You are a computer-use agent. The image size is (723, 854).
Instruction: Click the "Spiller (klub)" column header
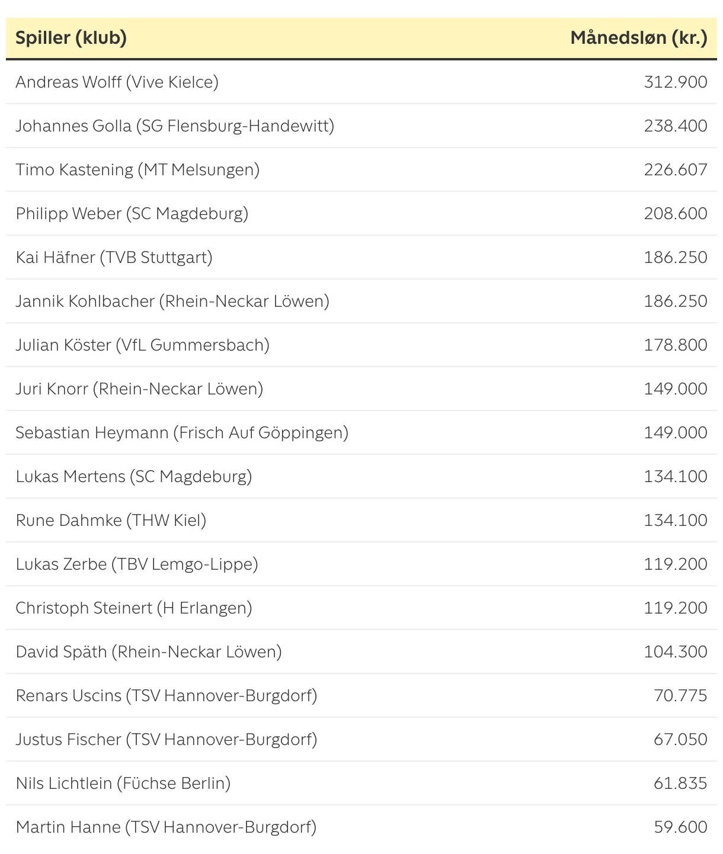point(71,38)
